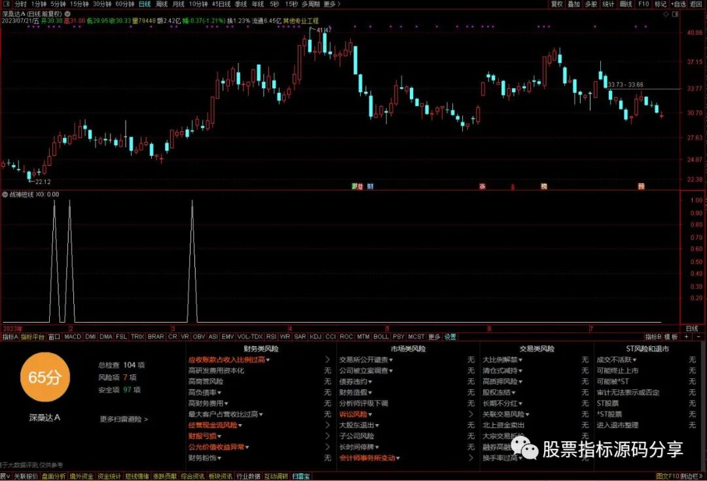Open indicator 设置 settings
Screen dimensions: 707x481
click(450, 337)
